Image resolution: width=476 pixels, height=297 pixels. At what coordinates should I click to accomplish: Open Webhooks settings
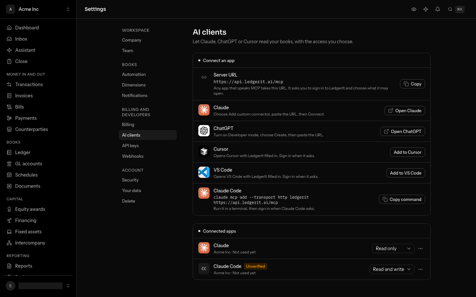[x=148, y=156]
